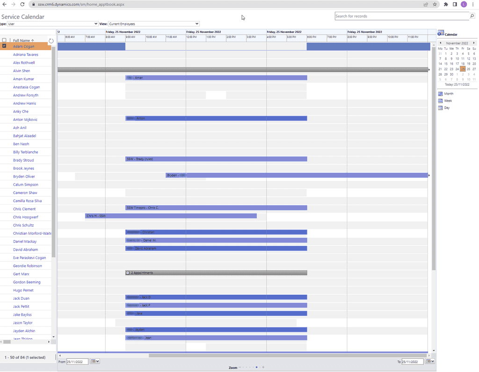The image size is (479, 372).
Task: Select day 18 in the November mini calendar
Action: (463, 63)
